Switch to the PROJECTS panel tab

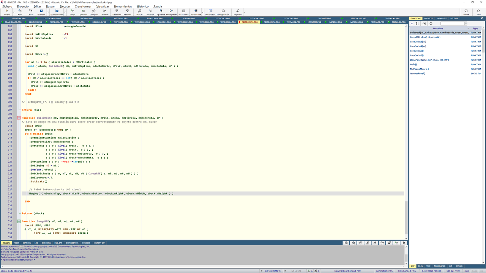coord(428,18)
